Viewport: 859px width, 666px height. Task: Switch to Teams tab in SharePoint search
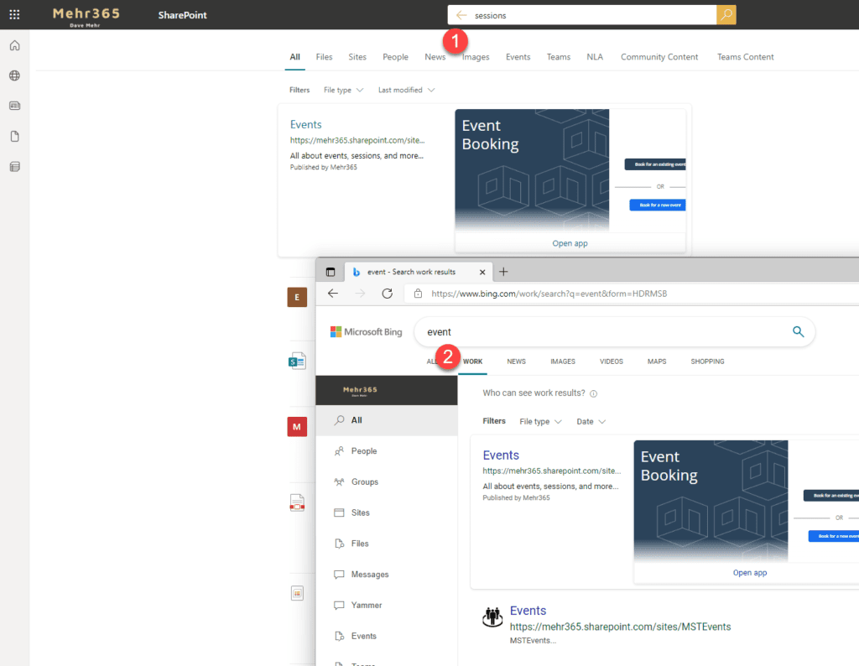558,57
